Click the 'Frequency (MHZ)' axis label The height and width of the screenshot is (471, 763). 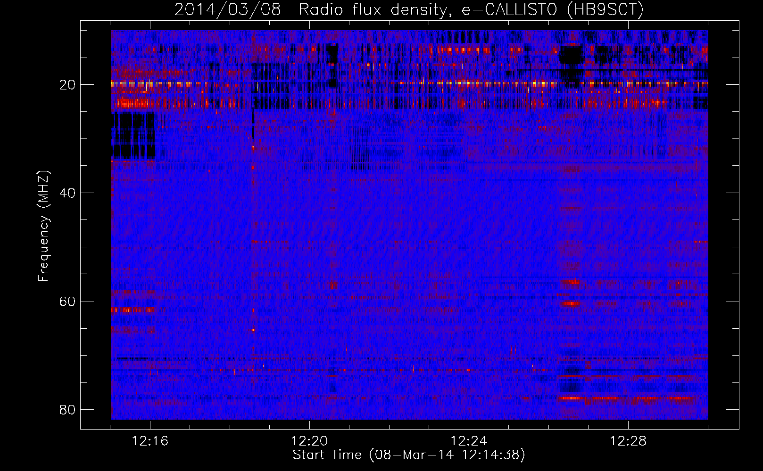point(43,226)
